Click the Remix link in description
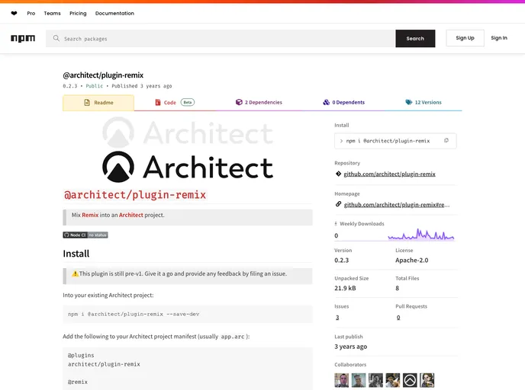 [90, 215]
